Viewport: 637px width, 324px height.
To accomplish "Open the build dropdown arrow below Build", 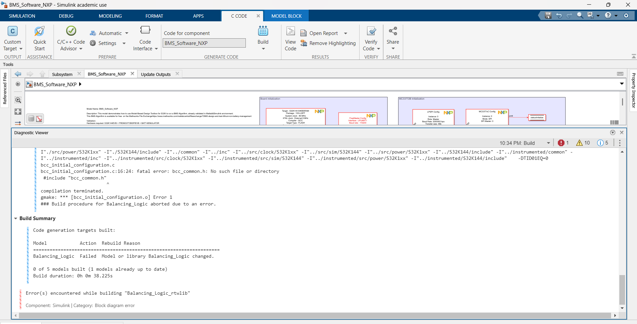I will click(263, 49).
